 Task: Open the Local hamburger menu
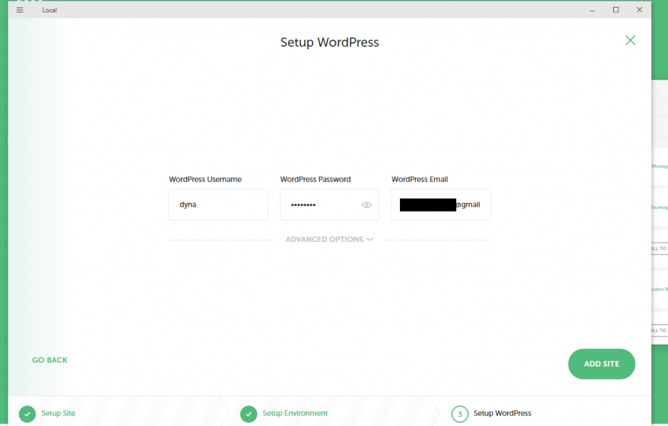click(20, 10)
